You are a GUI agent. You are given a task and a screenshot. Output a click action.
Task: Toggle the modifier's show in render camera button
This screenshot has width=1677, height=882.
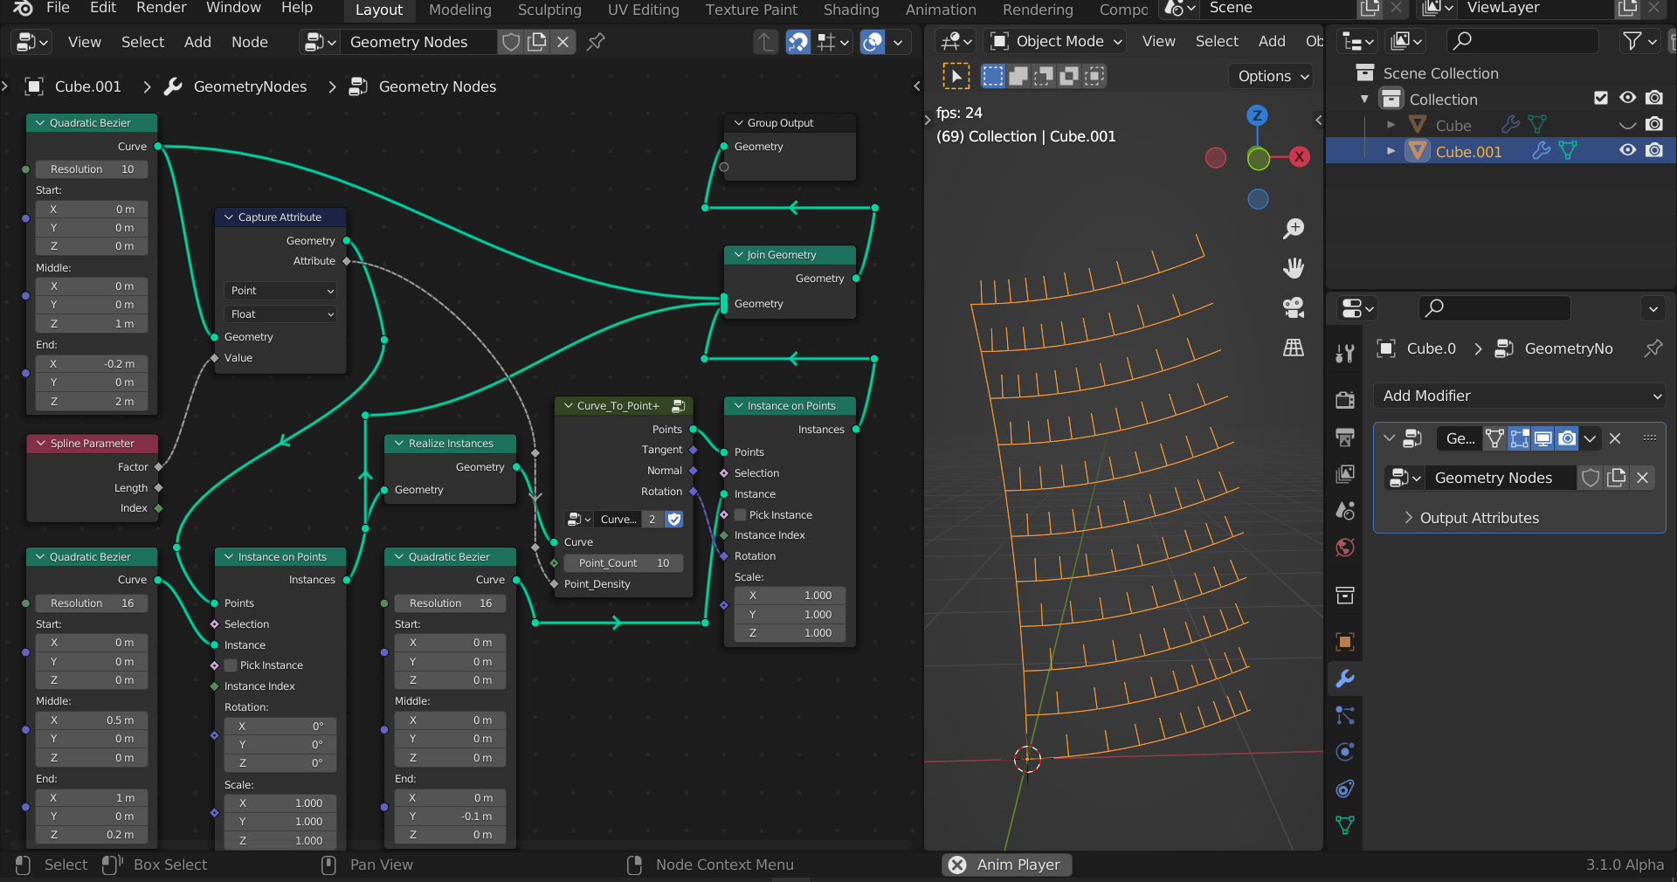1568,438
